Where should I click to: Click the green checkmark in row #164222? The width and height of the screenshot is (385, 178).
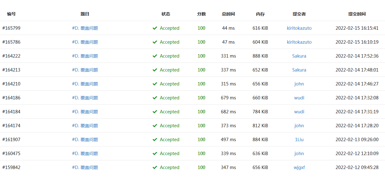[x=155, y=56]
